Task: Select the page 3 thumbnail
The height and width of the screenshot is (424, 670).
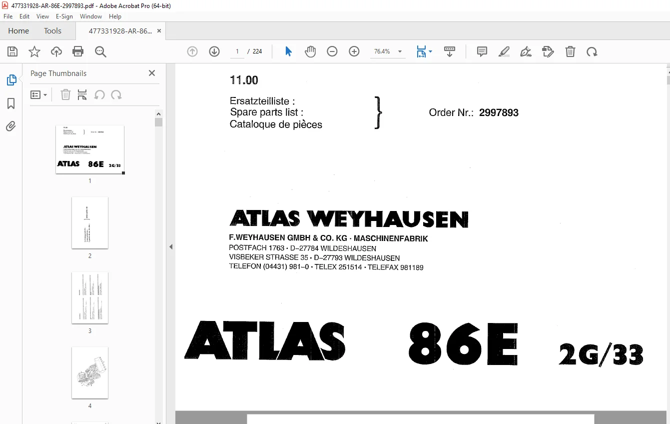Action: coord(90,297)
